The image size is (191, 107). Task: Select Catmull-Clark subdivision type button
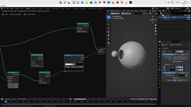point(169,54)
